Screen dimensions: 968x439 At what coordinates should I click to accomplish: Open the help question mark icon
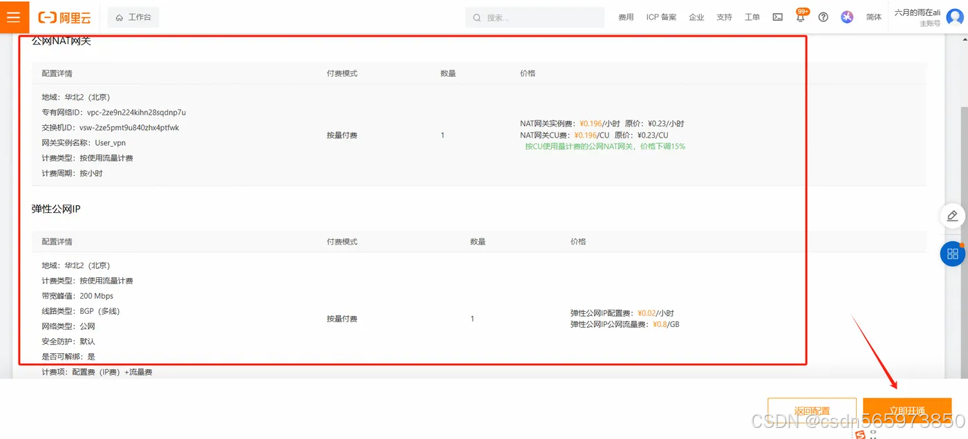823,17
